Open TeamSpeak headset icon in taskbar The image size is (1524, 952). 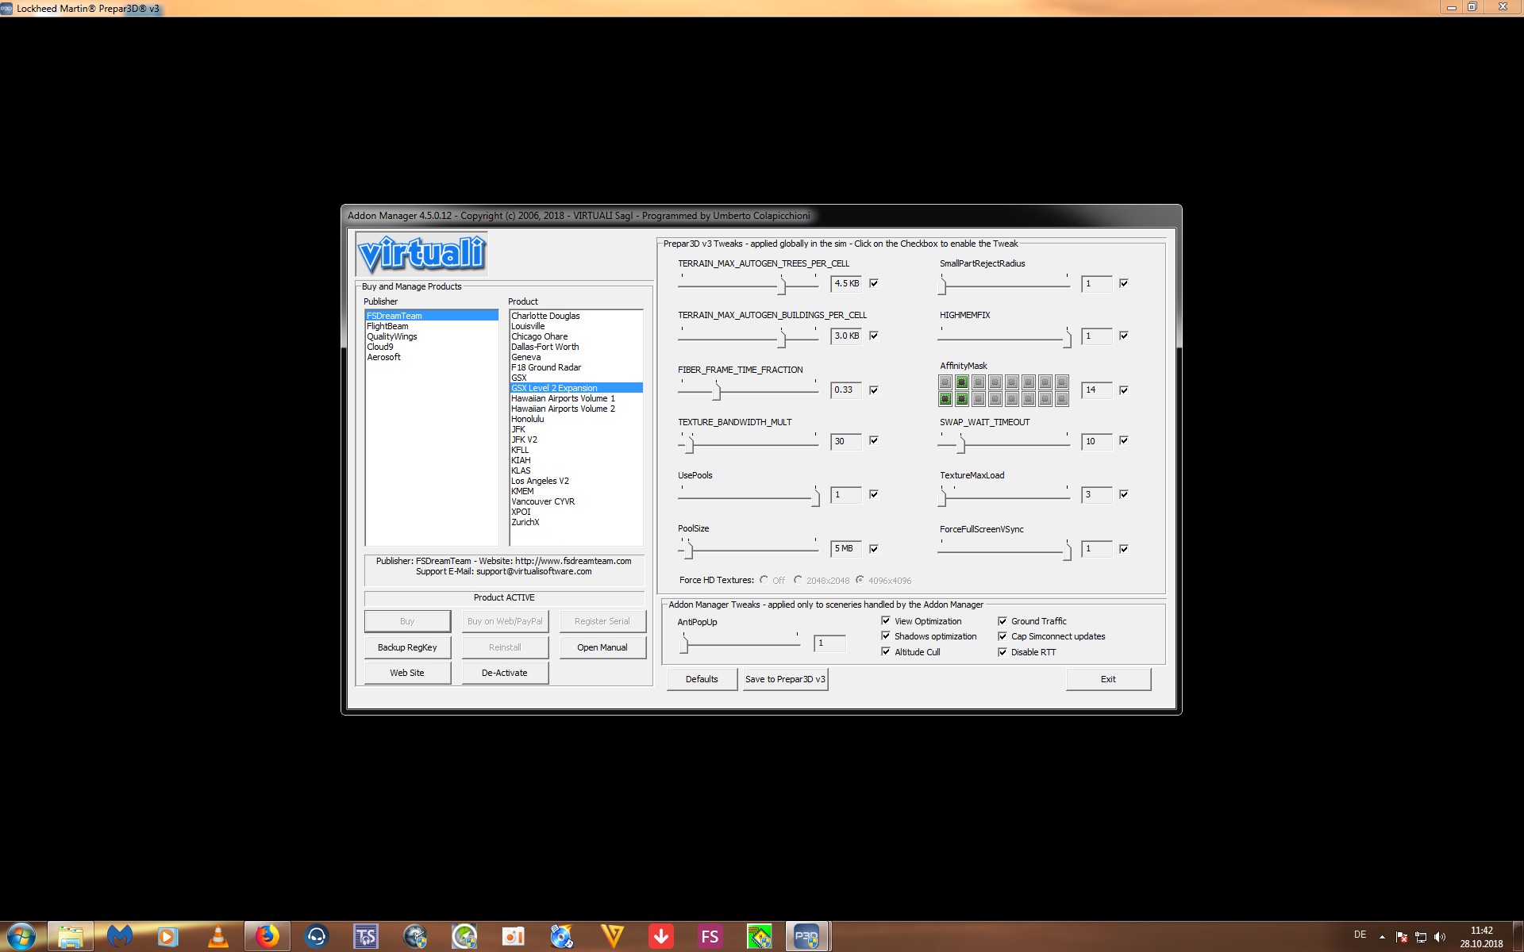(316, 937)
